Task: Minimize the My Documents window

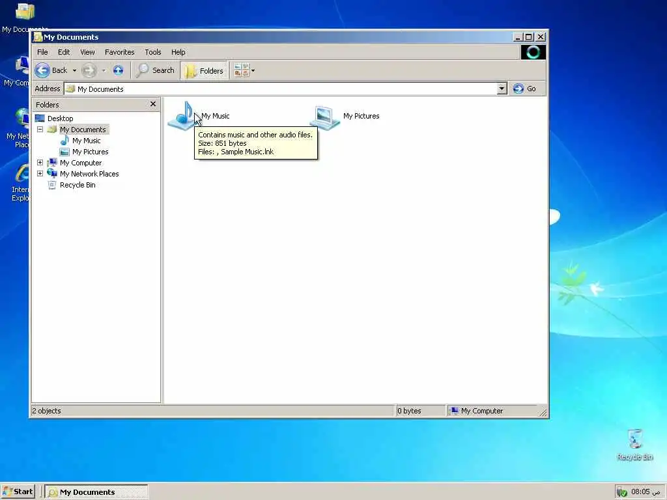Action: click(x=518, y=37)
